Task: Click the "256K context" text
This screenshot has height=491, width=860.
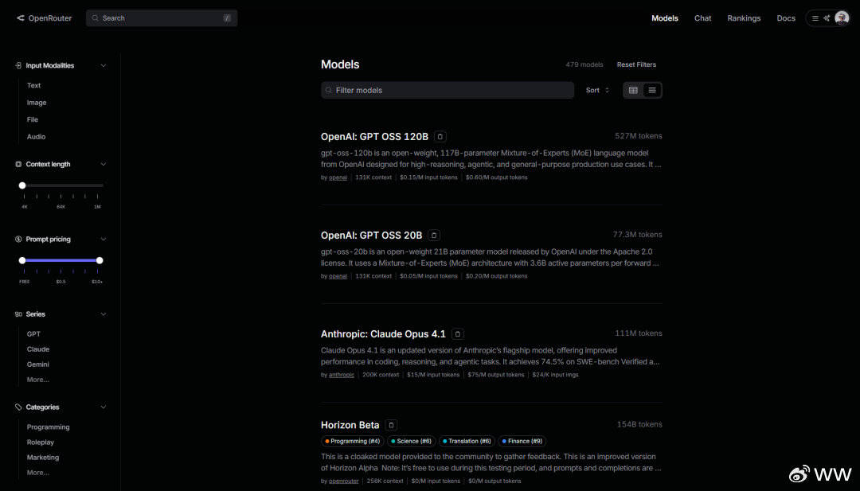Action: point(385,481)
